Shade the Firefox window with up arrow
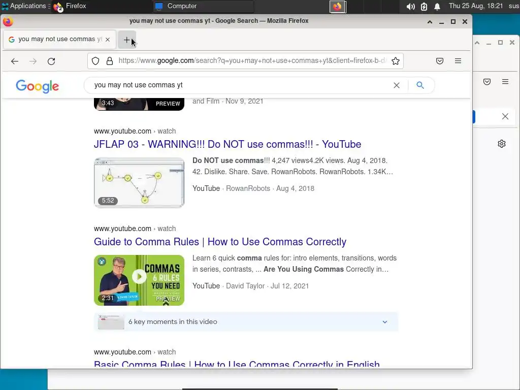 (x=430, y=21)
